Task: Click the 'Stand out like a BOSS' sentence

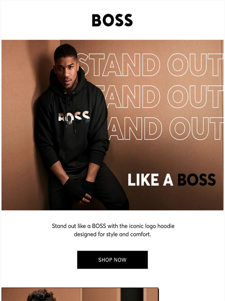Action: tap(113, 226)
